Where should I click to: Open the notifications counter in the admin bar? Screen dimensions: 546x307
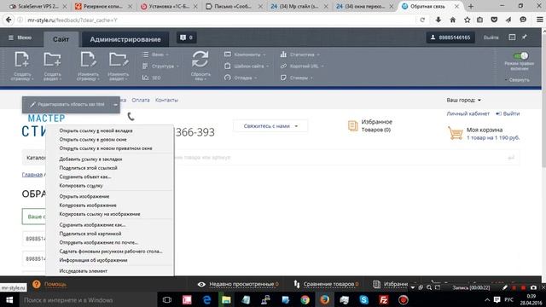pos(186,38)
